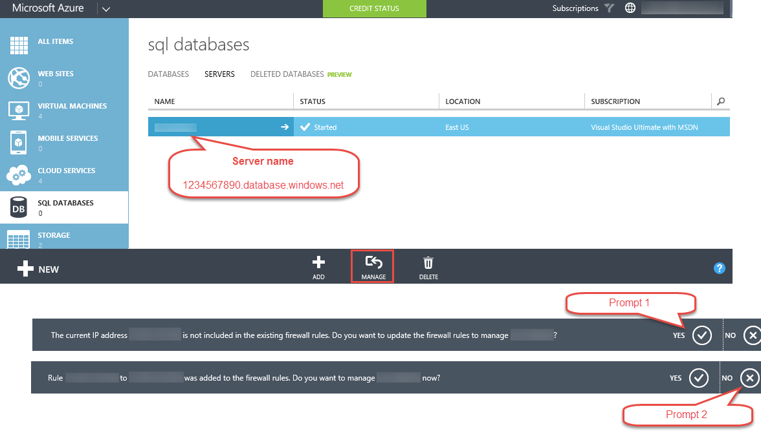This screenshot has width=761, height=431.
Task: Confirm YES checkmark on IP address prompt
Action: [x=701, y=335]
